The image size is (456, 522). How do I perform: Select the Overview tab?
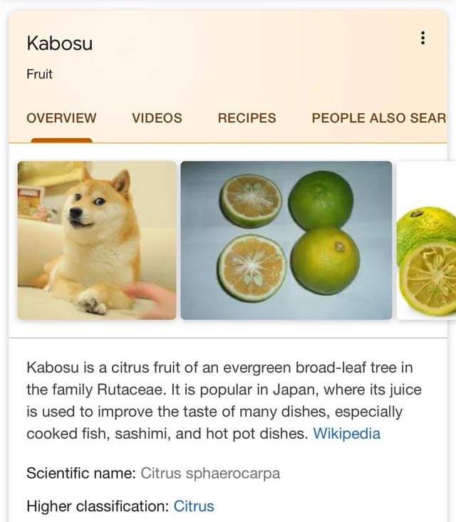[x=61, y=118]
